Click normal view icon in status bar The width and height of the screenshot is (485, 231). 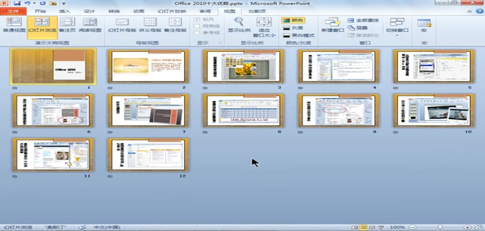[x=355, y=228]
